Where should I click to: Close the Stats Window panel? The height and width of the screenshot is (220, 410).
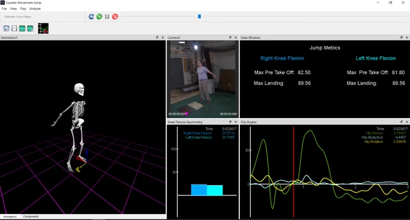[407, 37]
